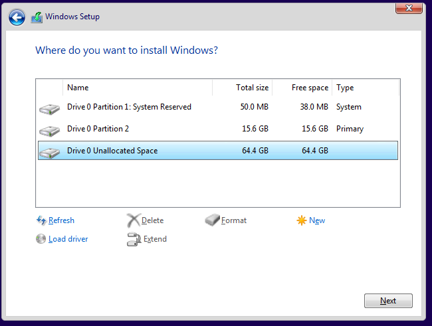Image resolution: width=432 pixels, height=326 pixels.
Task: Click the Delete X icon
Action: coord(134,220)
